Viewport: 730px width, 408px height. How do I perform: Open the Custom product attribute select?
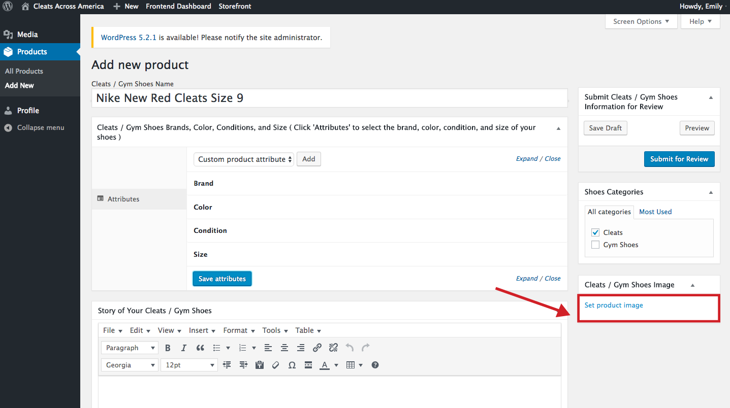point(244,159)
